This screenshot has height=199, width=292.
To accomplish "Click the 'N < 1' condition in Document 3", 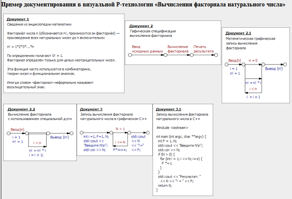I will tap(120, 129).
